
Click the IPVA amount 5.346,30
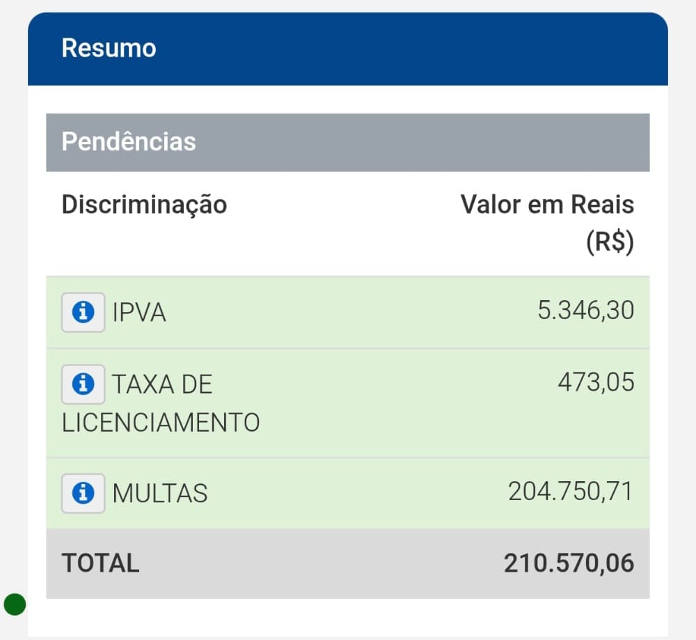click(585, 311)
